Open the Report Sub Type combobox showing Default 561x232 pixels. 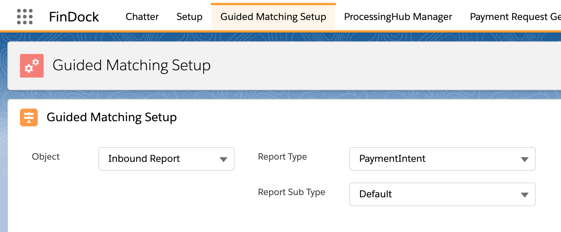[x=442, y=194]
